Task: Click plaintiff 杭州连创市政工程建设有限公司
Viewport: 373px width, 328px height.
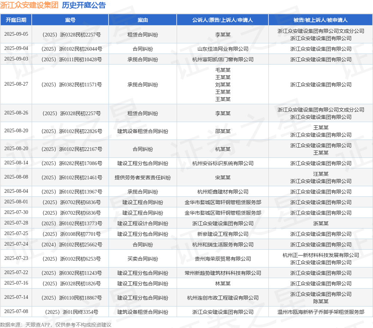Action: (x=223, y=297)
